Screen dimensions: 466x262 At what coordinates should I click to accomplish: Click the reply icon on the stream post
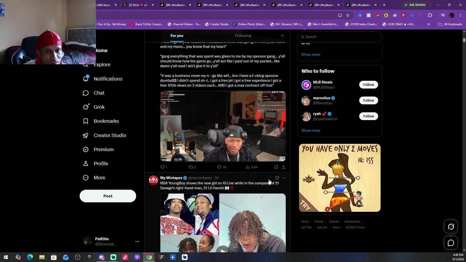[x=163, y=167]
